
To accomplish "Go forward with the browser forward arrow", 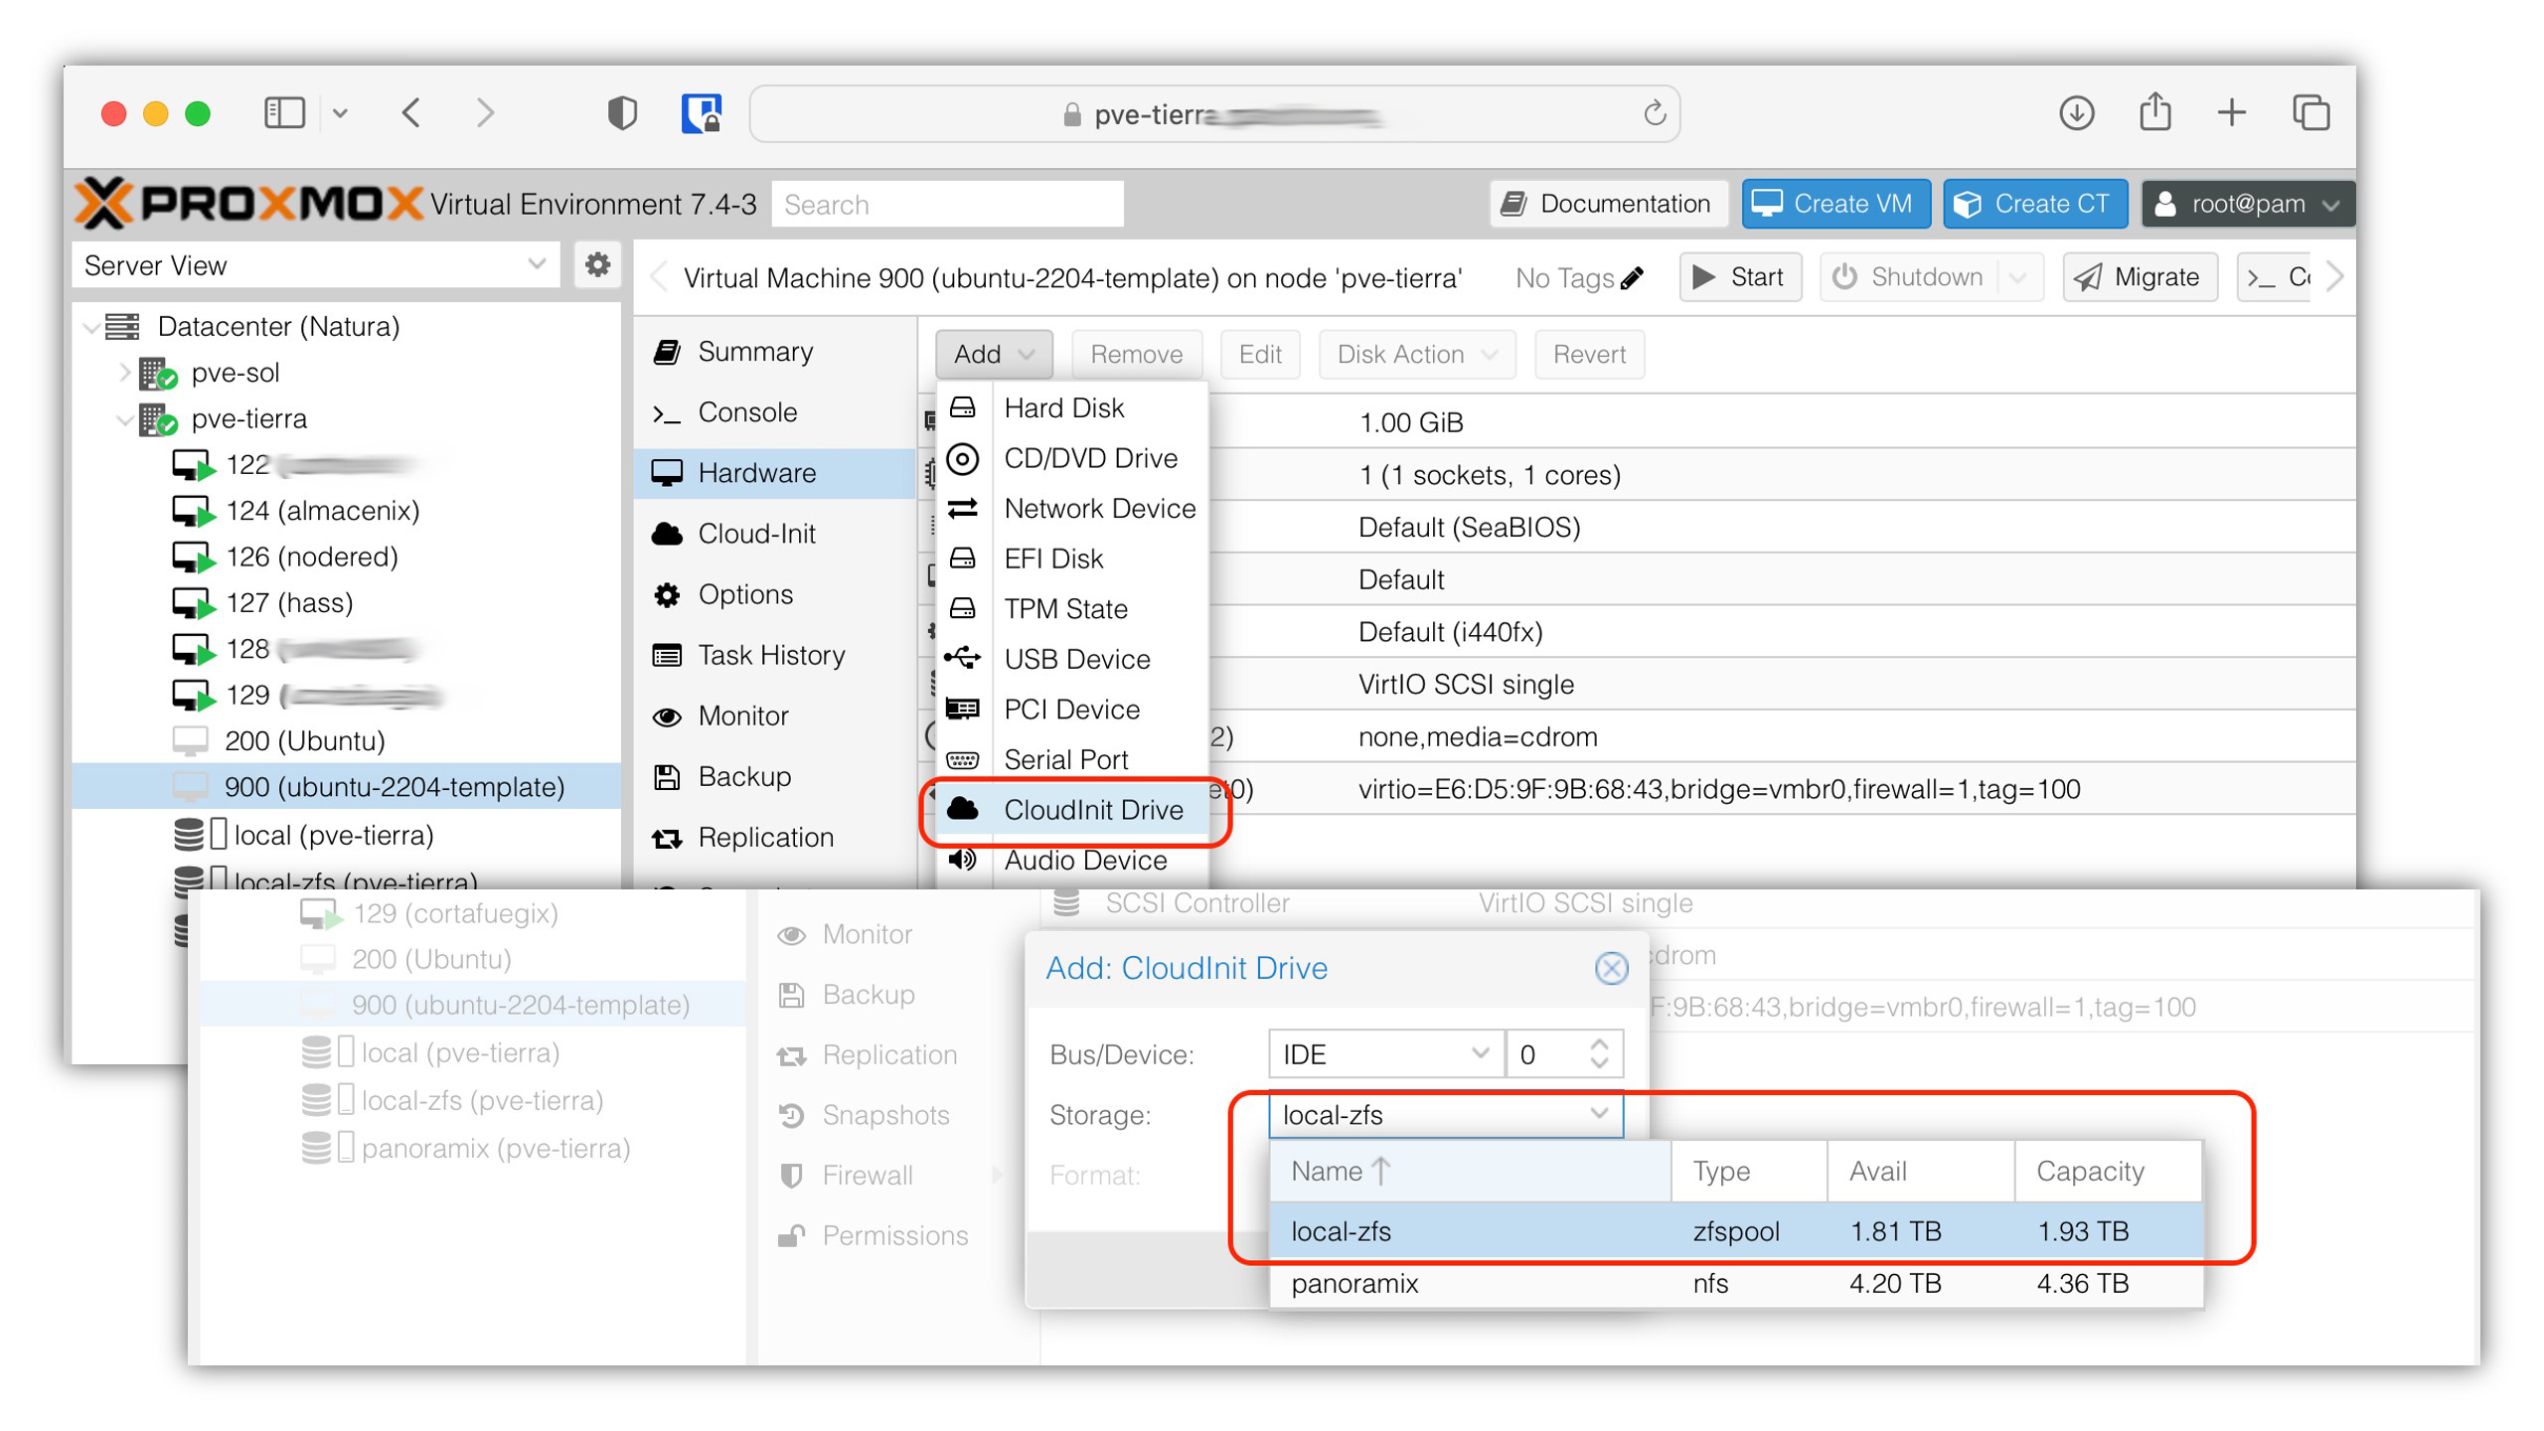I will click(484, 112).
